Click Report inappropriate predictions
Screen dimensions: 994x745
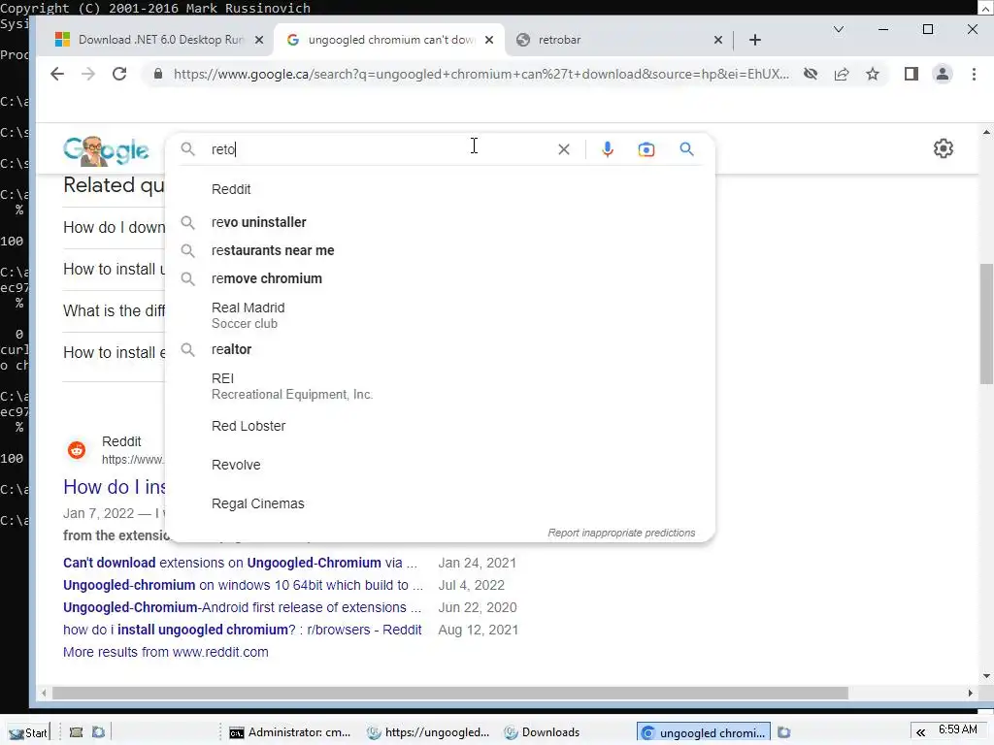click(x=621, y=533)
